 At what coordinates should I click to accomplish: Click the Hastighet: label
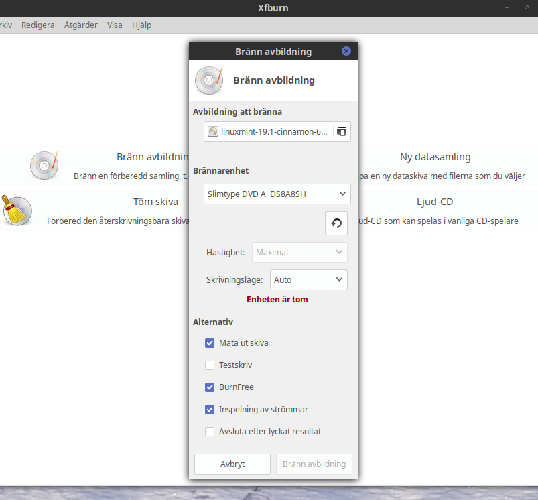[x=225, y=253]
